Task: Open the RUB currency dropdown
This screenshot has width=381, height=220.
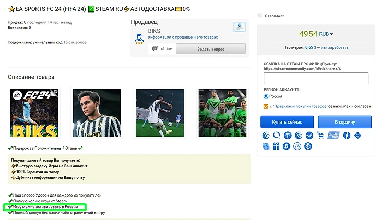Action: pos(326,34)
